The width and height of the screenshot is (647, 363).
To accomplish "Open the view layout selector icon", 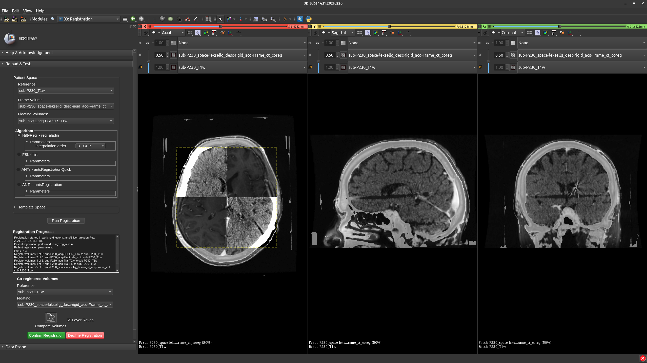I will (208, 19).
